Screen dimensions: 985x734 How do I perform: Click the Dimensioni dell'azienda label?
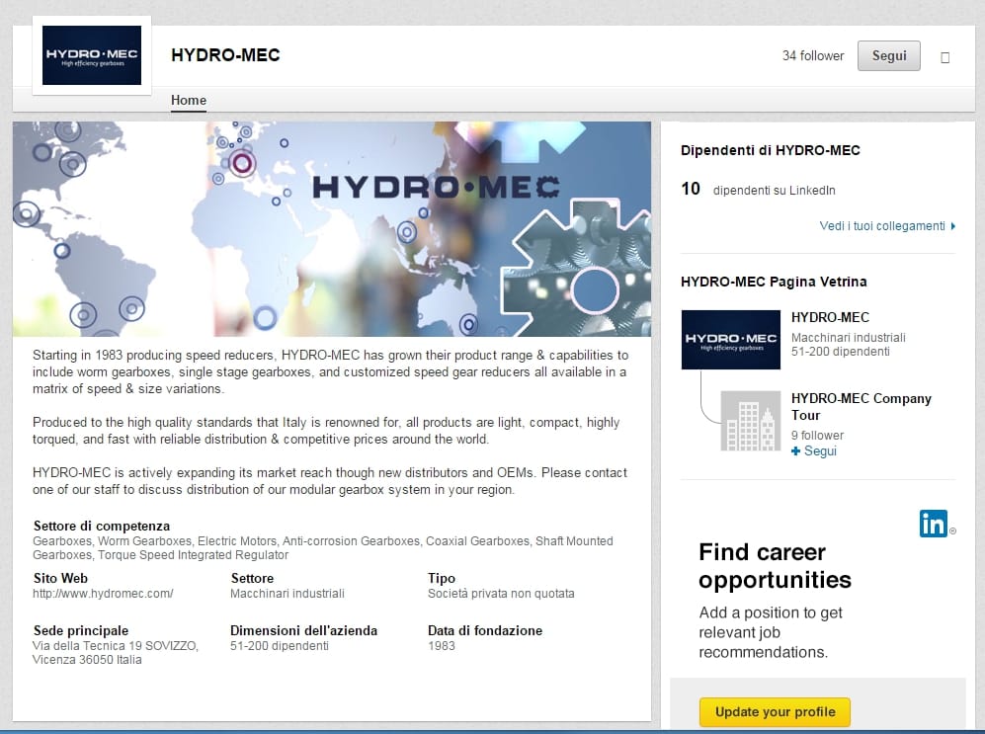(x=303, y=630)
